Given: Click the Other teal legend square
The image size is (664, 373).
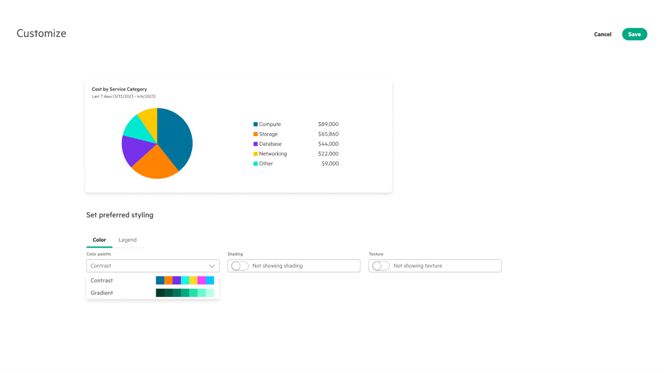Looking at the screenshot, I should tap(255, 164).
